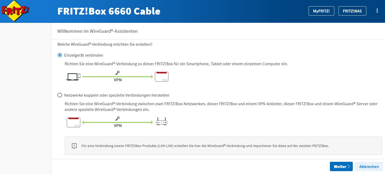Click the info notice icon in hint box
The width and height of the screenshot is (385, 174).
74,146
